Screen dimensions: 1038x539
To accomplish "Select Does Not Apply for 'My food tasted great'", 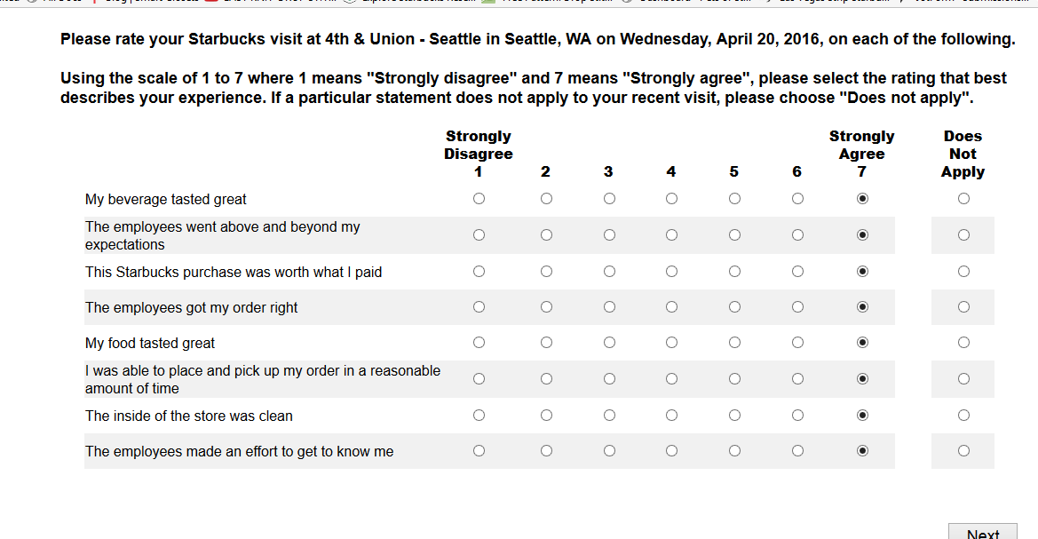I will [x=963, y=343].
